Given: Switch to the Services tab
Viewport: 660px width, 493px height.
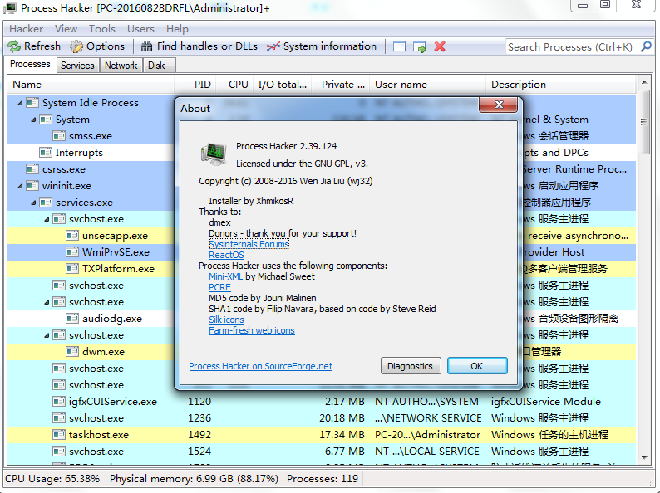Looking at the screenshot, I should pyautogui.click(x=77, y=66).
